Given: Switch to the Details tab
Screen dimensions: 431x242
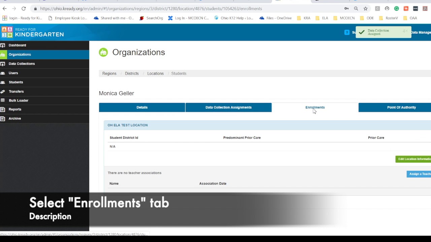Looking at the screenshot, I should 142,107.
